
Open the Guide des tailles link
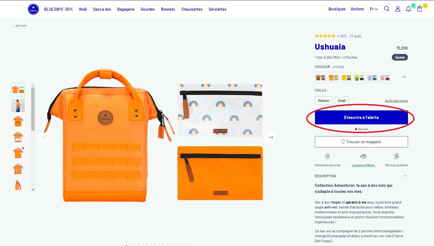click(396, 101)
